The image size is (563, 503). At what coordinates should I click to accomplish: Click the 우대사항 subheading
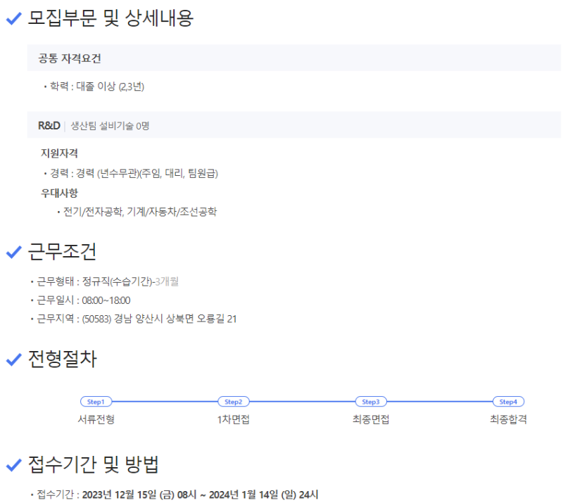(59, 193)
